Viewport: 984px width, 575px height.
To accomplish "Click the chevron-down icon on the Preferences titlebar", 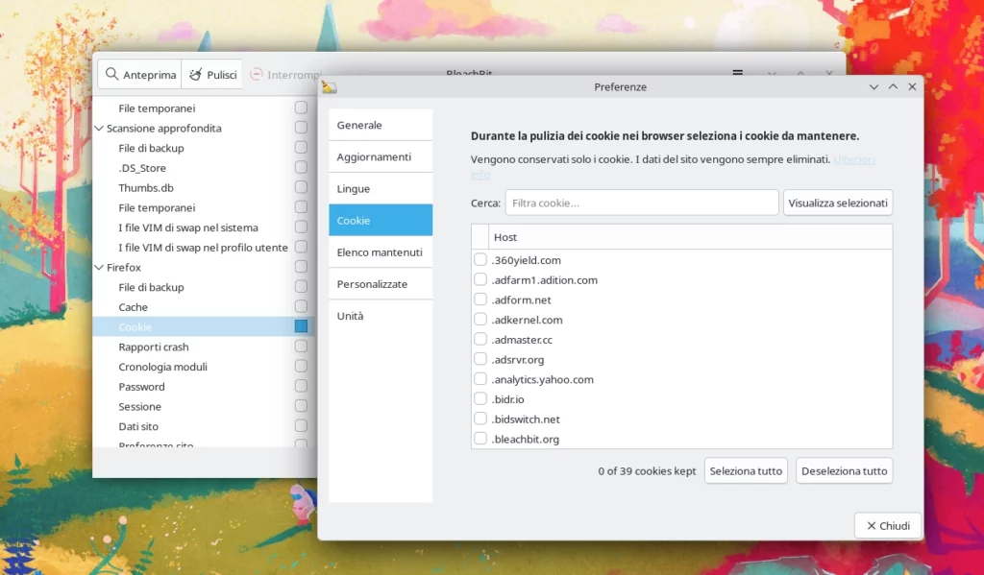I will pos(873,86).
